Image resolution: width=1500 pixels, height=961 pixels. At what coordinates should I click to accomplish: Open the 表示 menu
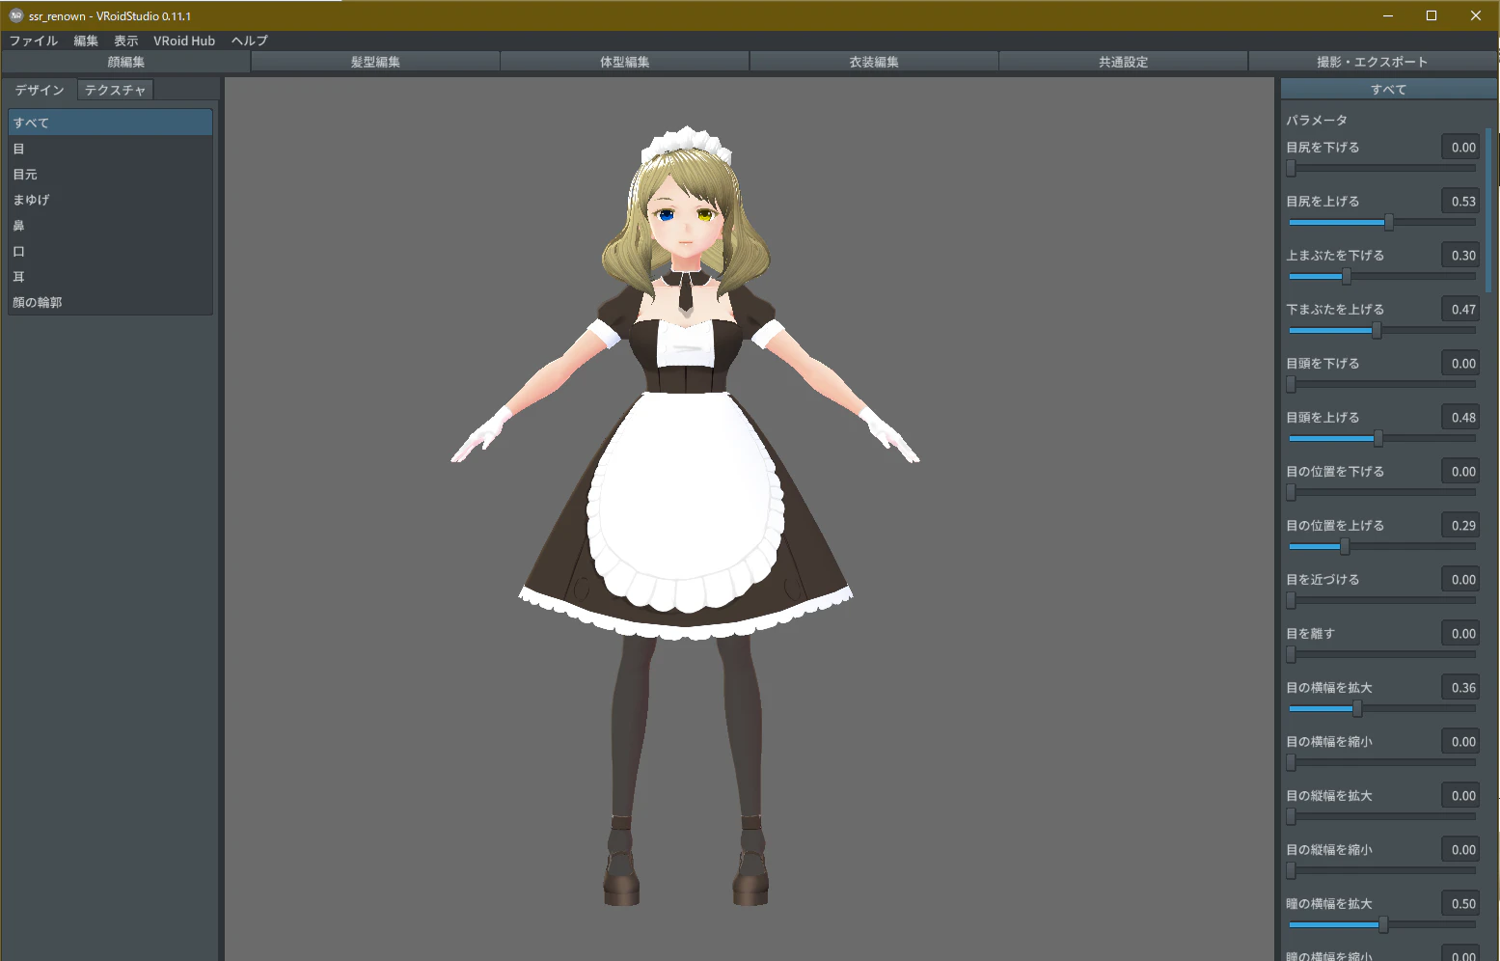pos(126,41)
